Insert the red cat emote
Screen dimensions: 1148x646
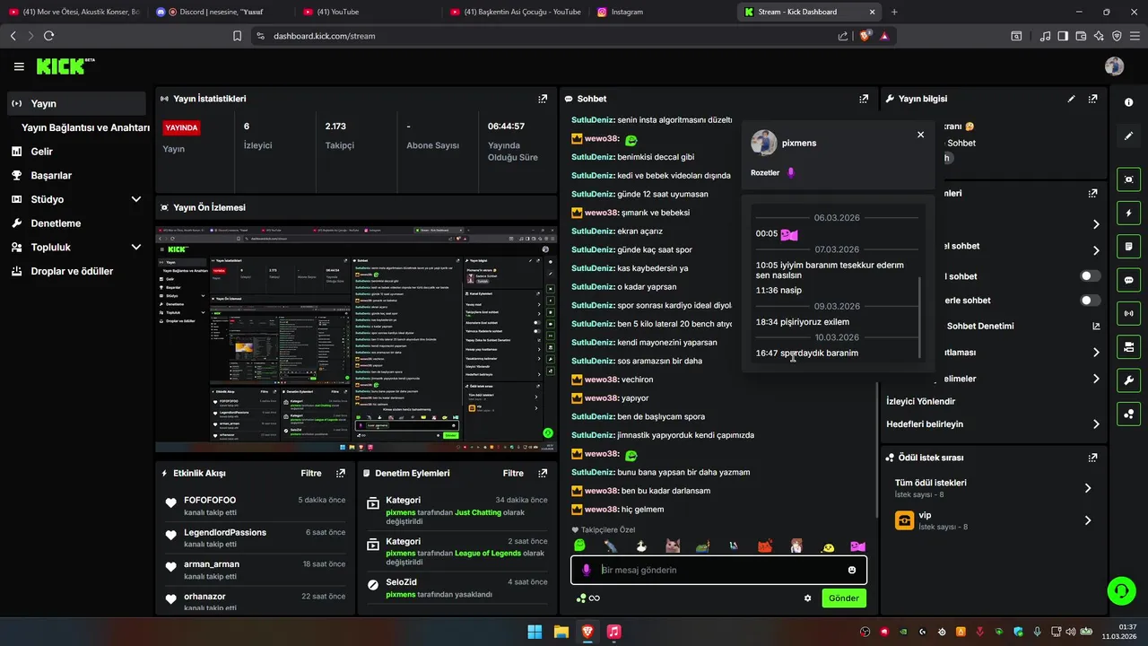coord(765,546)
